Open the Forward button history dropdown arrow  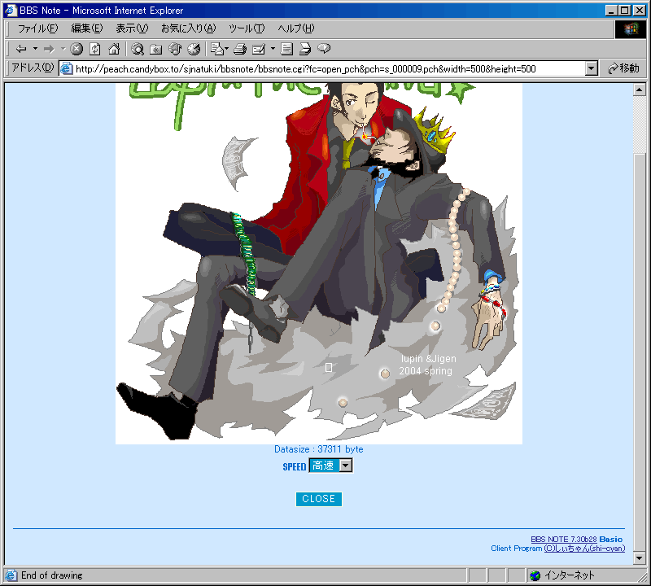[63, 49]
